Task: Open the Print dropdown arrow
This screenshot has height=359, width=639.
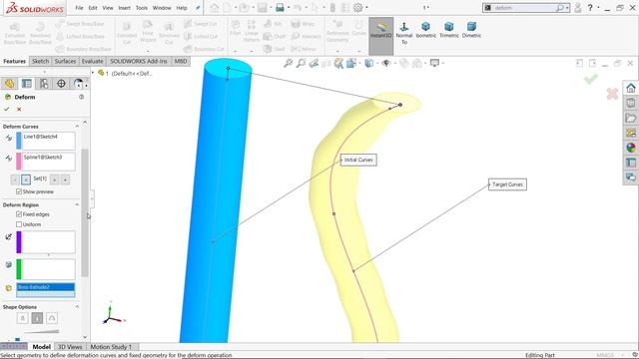Action: [x=289, y=8]
